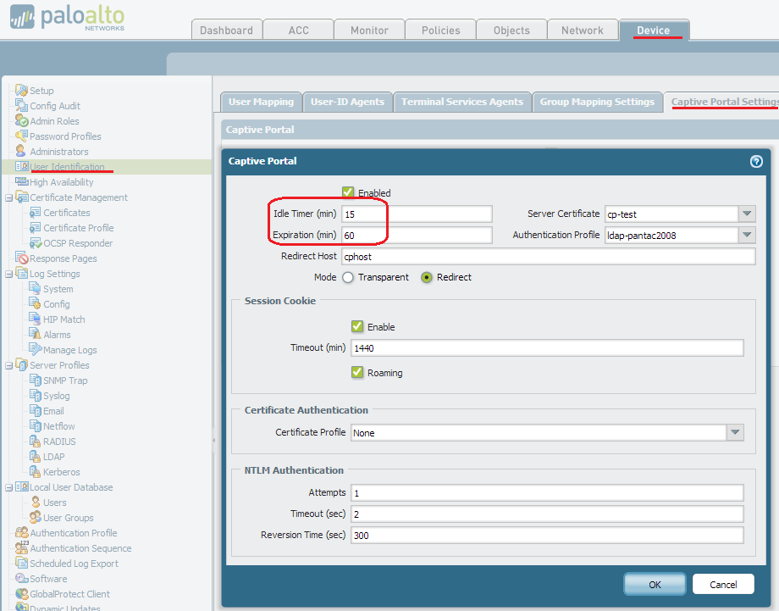Select the Transparent mode radio button
Screen dimensions: 779x611
click(x=348, y=277)
